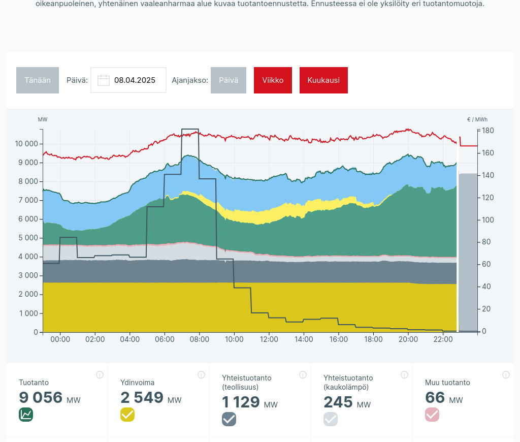Open info icon on Muu tuotanto card
520x442 pixels.
click(506, 375)
